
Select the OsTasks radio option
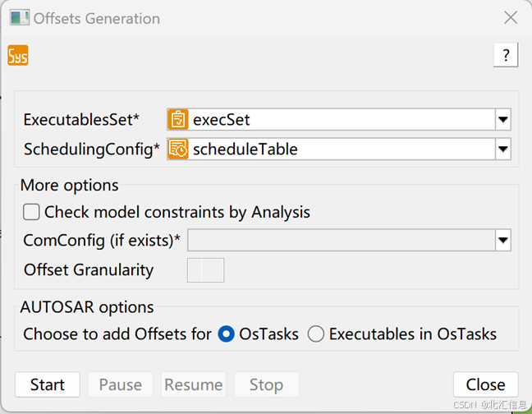click(227, 334)
